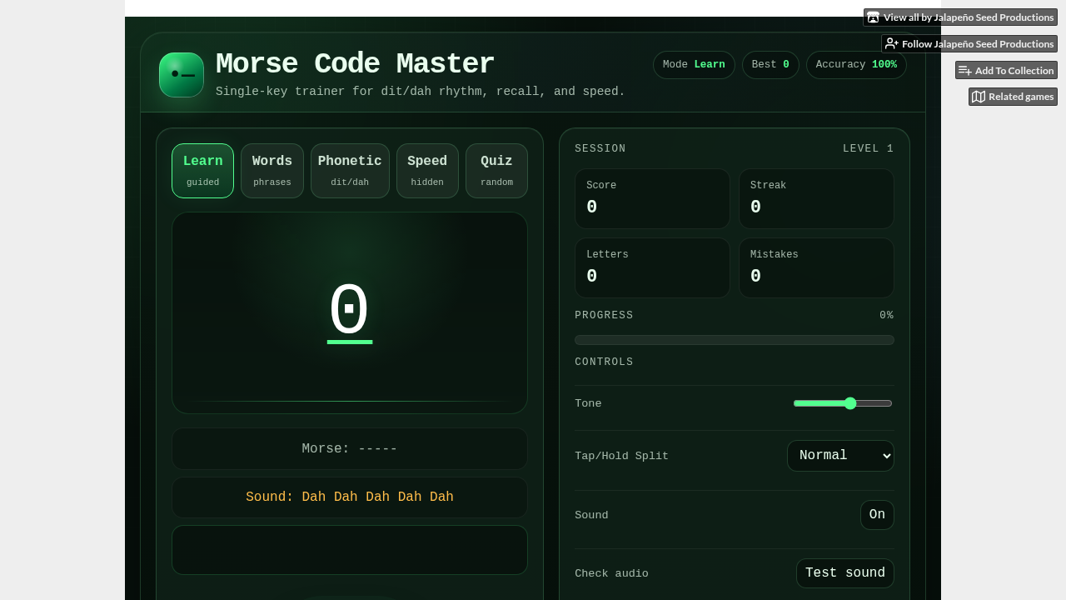
Task: Click the Mistakes stat card
Action: click(816, 268)
